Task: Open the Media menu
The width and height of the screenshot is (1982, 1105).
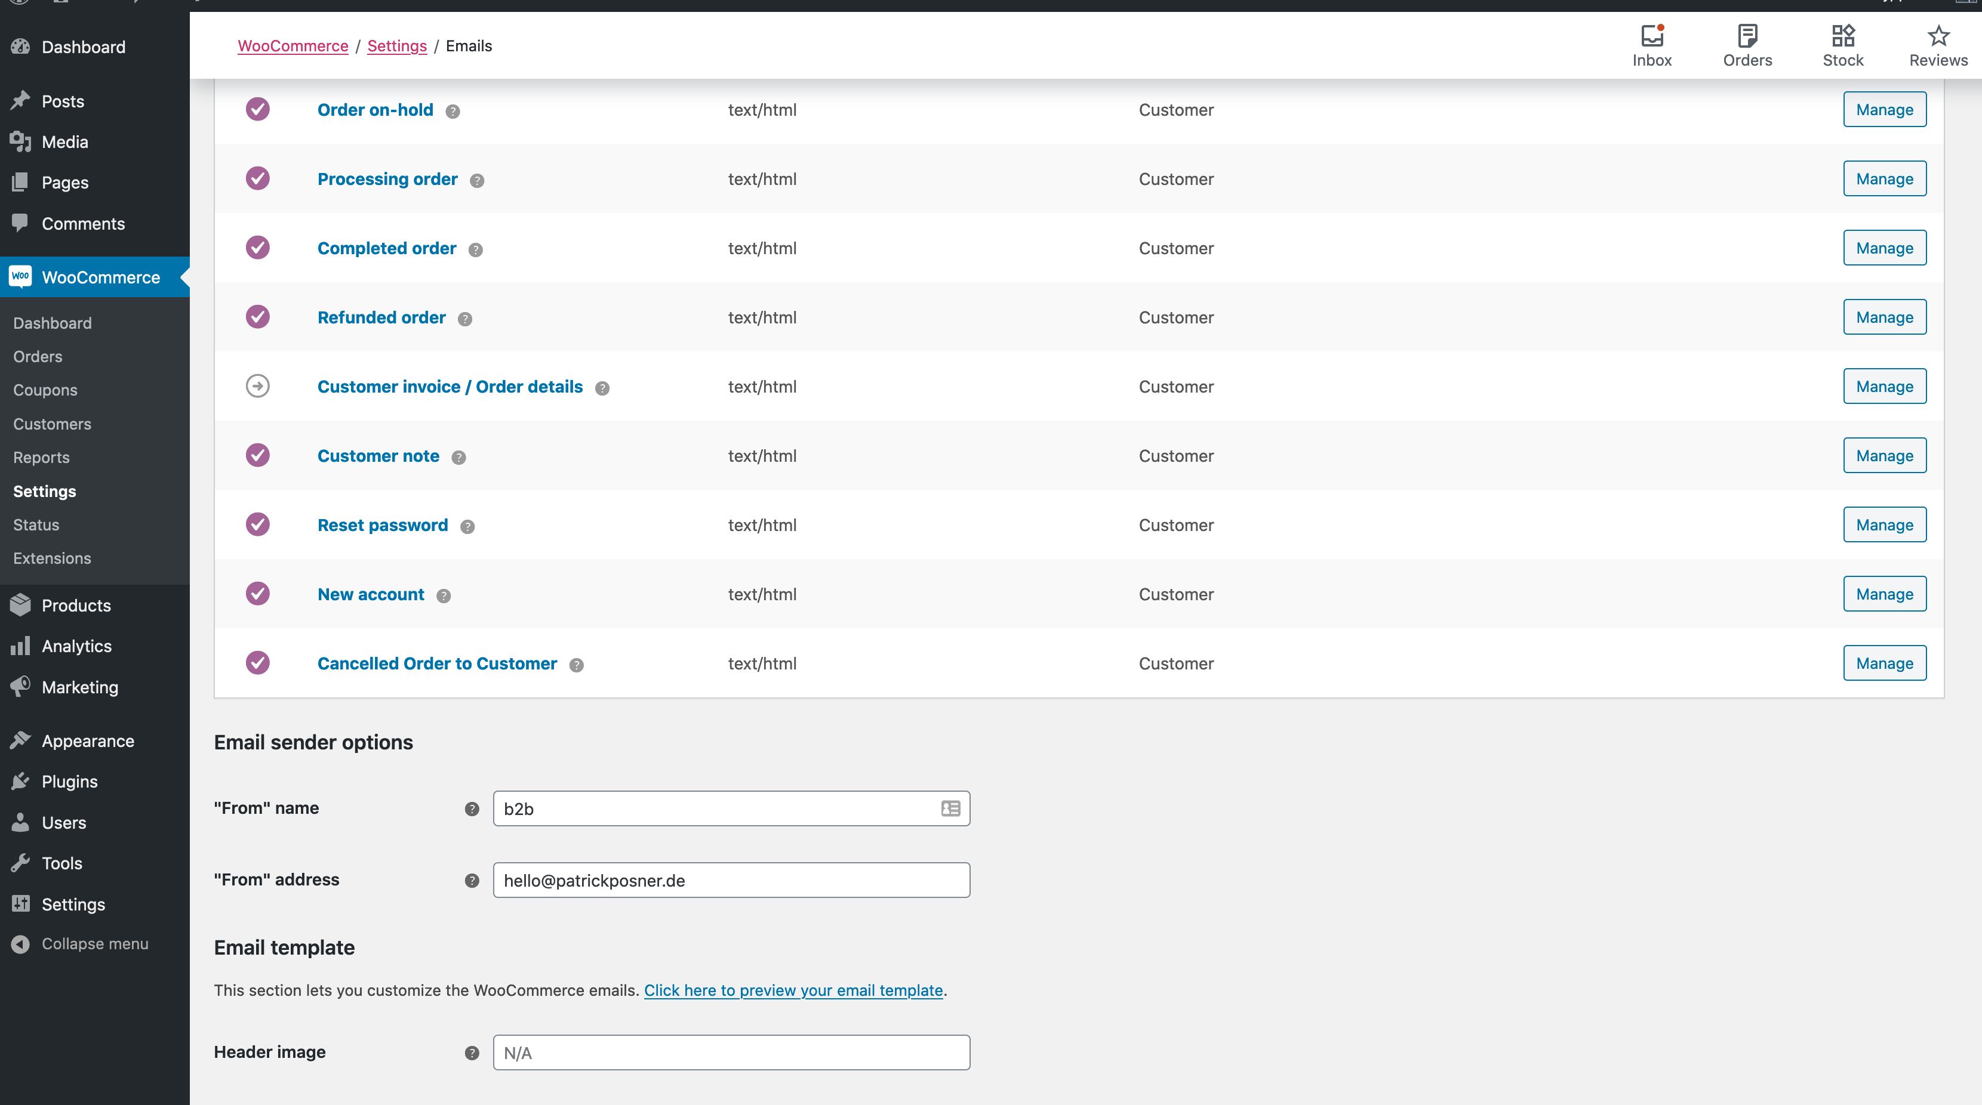Action: pyautogui.click(x=95, y=141)
